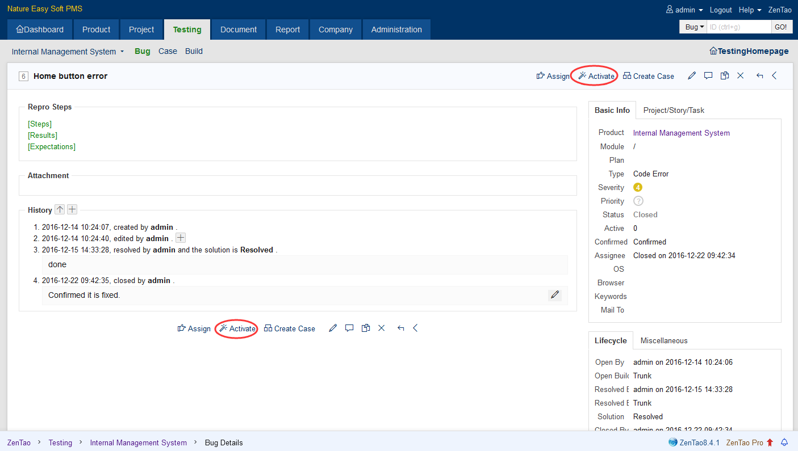Click the return arrow icon in top toolbar
This screenshot has width=798, height=451.
coord(759,76)
